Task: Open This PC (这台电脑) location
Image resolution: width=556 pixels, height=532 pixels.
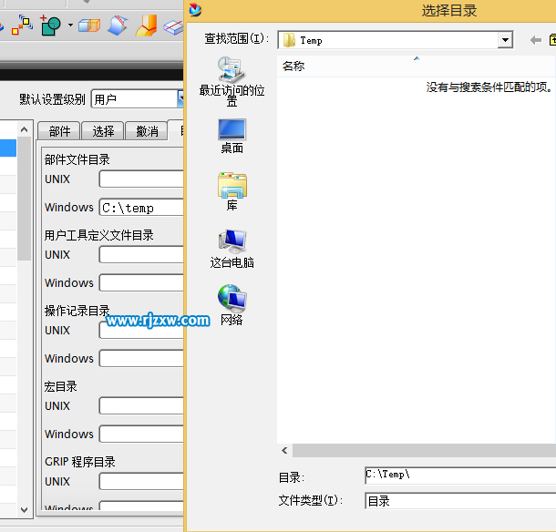Action: coord(232,249)
